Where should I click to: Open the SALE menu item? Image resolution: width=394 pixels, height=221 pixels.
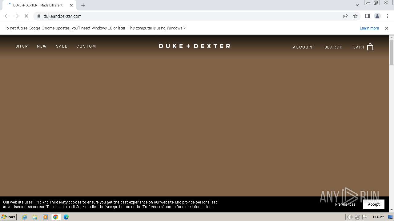click(x=62, y=46)
